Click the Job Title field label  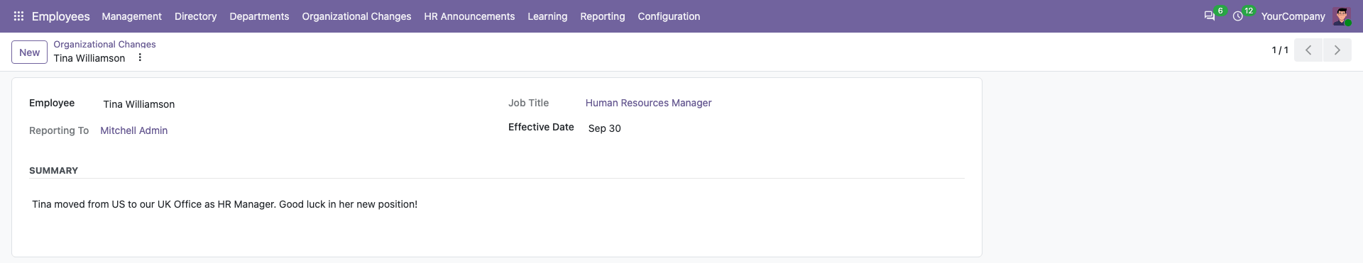[x=528, y=103]
